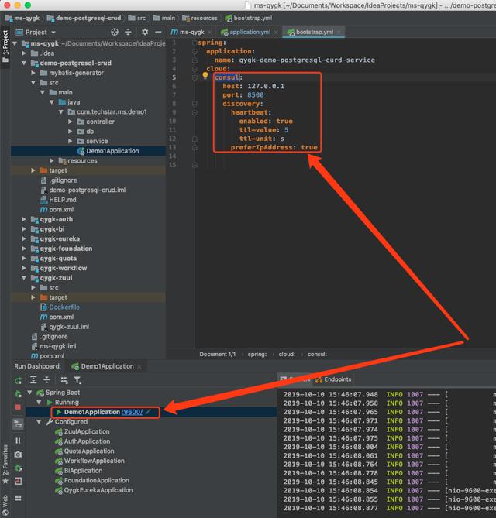Open the 1: Project tool window stripe
Screen dimensions: 496x518
point(5,46)
